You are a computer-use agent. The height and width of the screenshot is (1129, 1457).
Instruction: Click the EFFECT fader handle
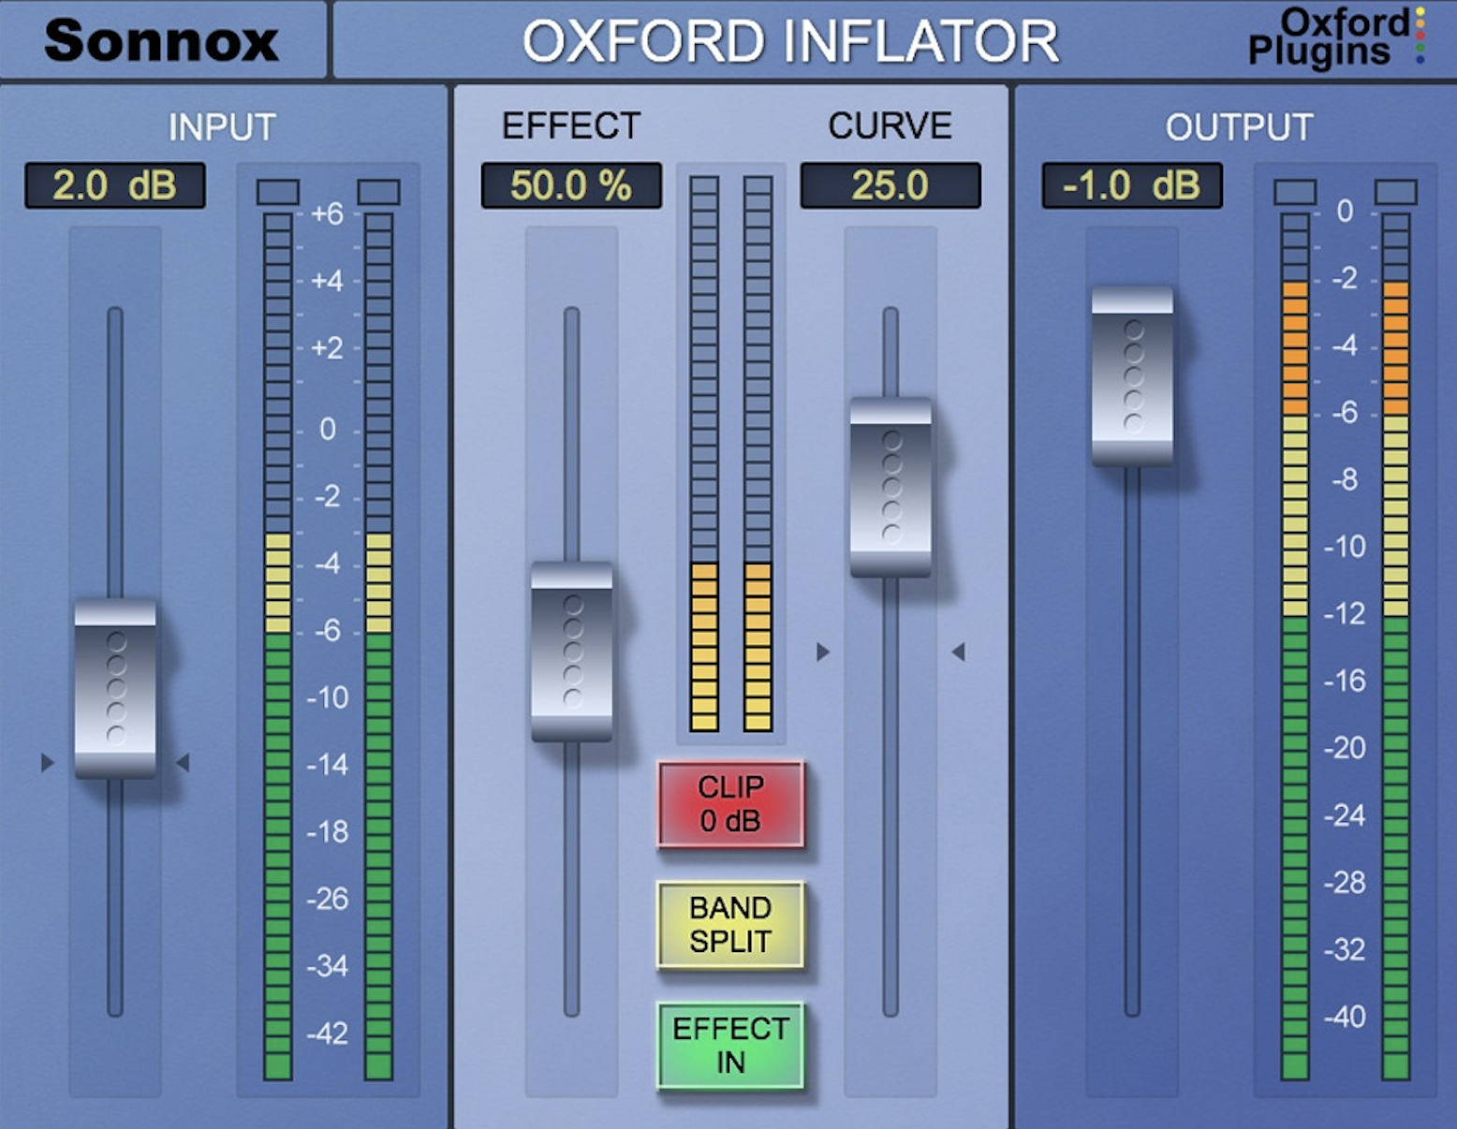[x=572, y=652]
